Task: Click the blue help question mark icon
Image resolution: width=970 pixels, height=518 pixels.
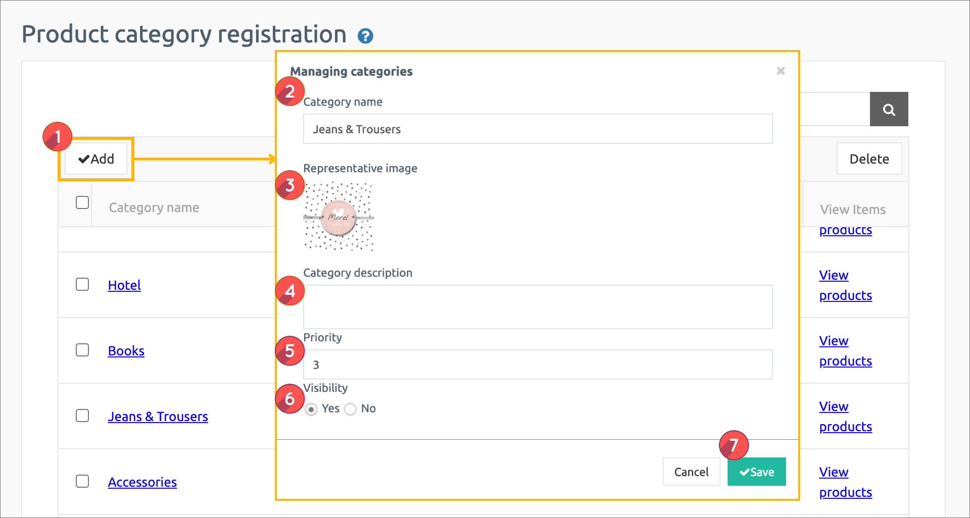Action: pos(365,36)
